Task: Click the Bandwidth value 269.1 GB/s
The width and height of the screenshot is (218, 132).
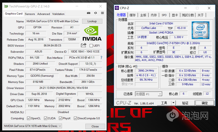Action: coord(88,82)
